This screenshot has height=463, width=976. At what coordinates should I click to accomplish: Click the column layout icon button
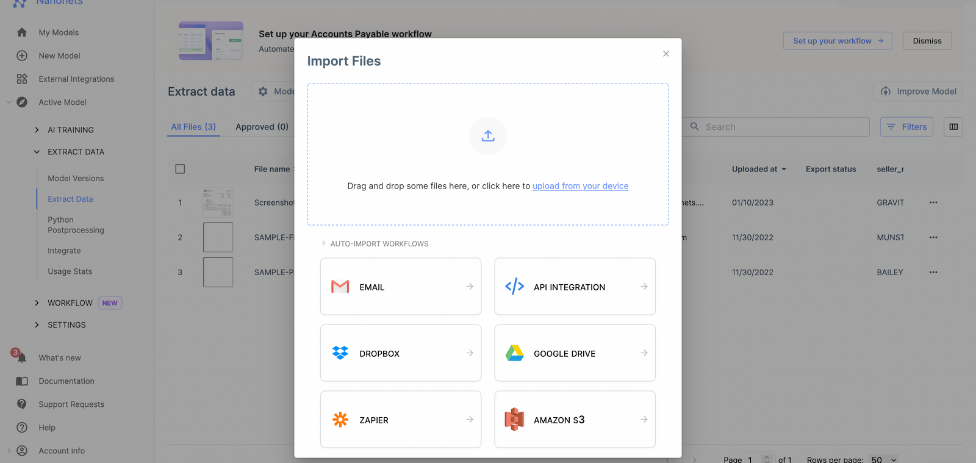(953, 127)
